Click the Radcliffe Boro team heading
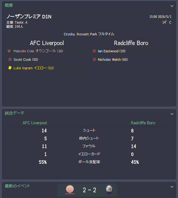The height and width of the screenshot is (198, 178). click(131, 43)
